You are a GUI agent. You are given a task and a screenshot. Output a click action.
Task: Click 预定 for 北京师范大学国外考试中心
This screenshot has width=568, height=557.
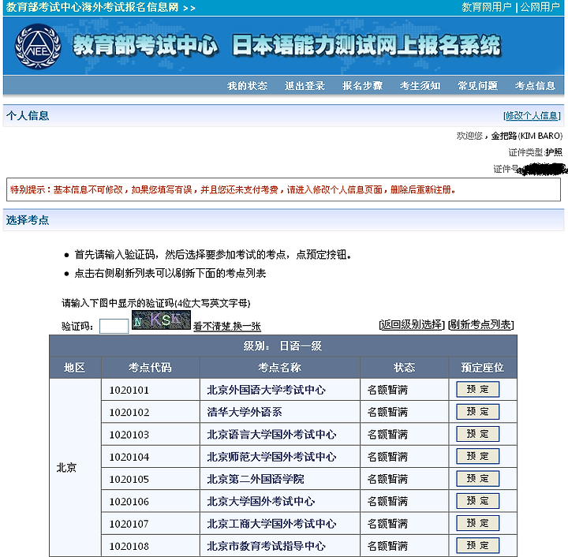point(477,456)
